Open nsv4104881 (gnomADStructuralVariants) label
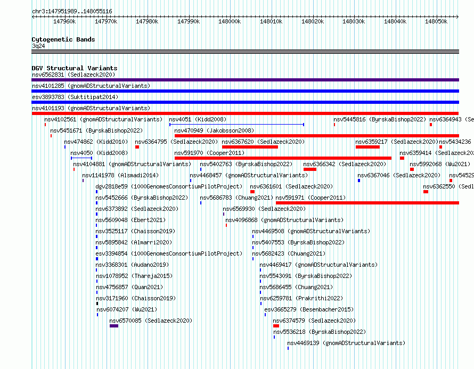The image size is (474, 369). click(x=133, y=164)
